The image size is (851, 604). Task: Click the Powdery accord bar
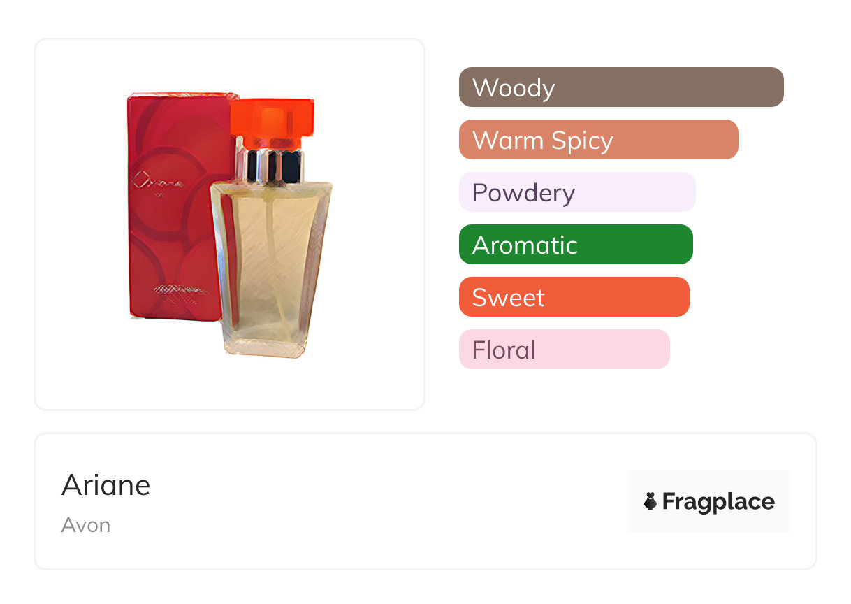(x=577, y=192)
